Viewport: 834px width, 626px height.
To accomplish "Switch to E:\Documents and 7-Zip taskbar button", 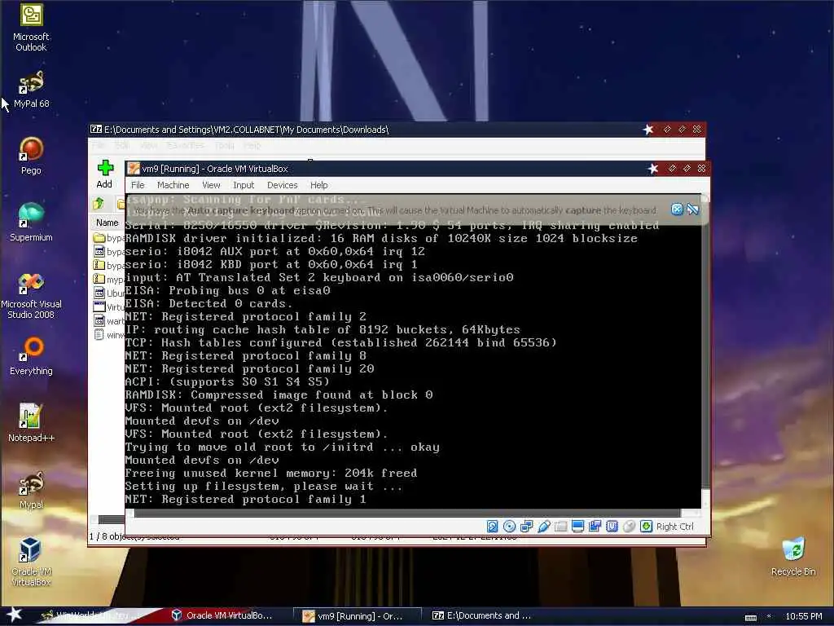I will 482,615.
